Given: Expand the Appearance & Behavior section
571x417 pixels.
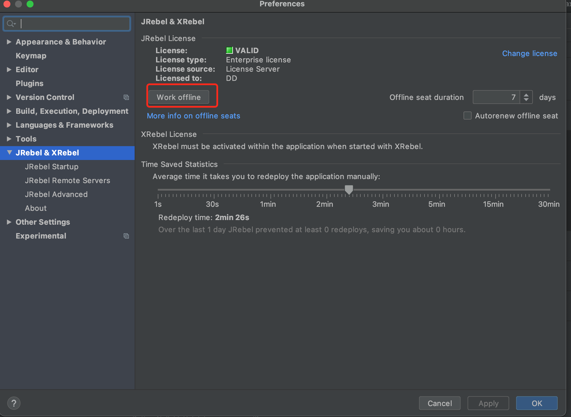Looking at the screenshot, I should click(x=9, y=42).
